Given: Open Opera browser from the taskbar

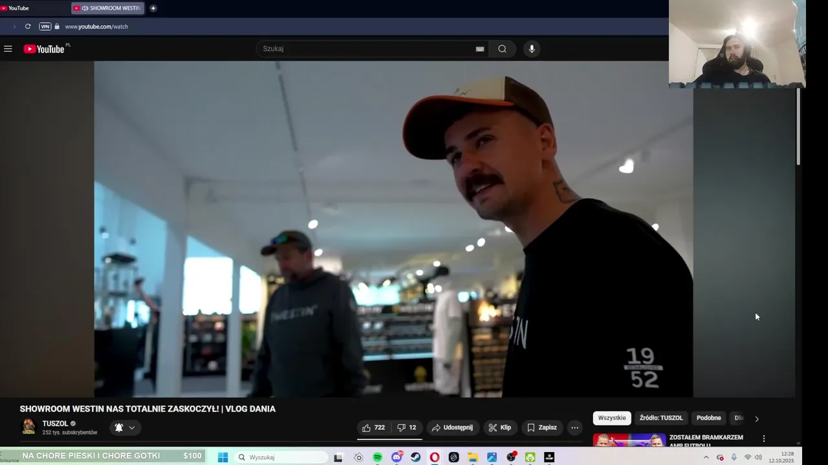Looking at the screenshot, I should [x=434, y=457].
